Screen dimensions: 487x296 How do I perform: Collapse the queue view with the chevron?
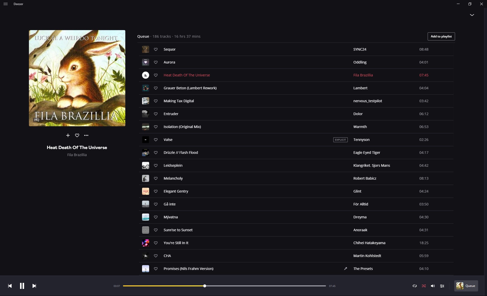pos(472,15)
